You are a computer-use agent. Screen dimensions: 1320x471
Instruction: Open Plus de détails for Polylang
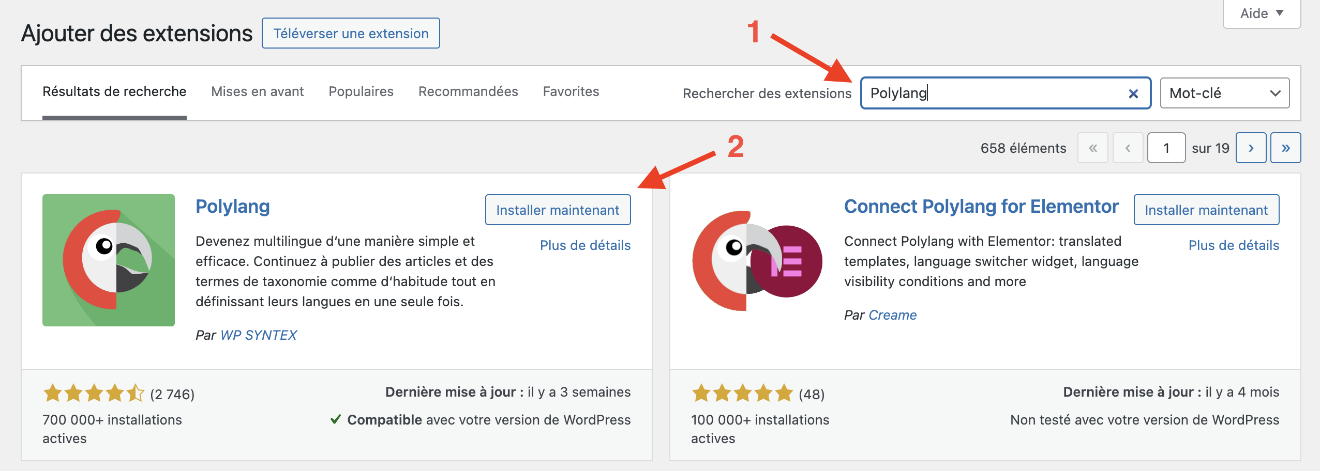click(x=585, y=245)
